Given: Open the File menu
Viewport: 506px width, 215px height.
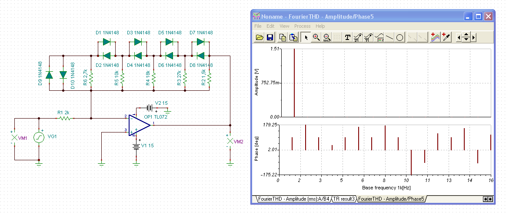Looking at the screenshot, I should point(258,26).
